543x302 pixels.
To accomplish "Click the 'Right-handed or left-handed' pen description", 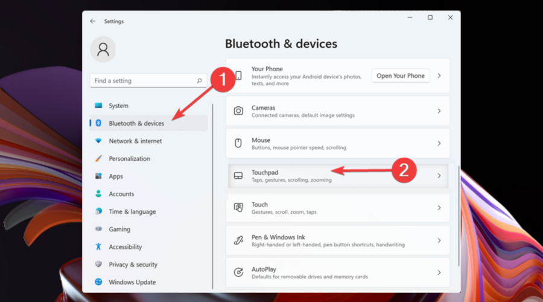I will coord(328,245).
